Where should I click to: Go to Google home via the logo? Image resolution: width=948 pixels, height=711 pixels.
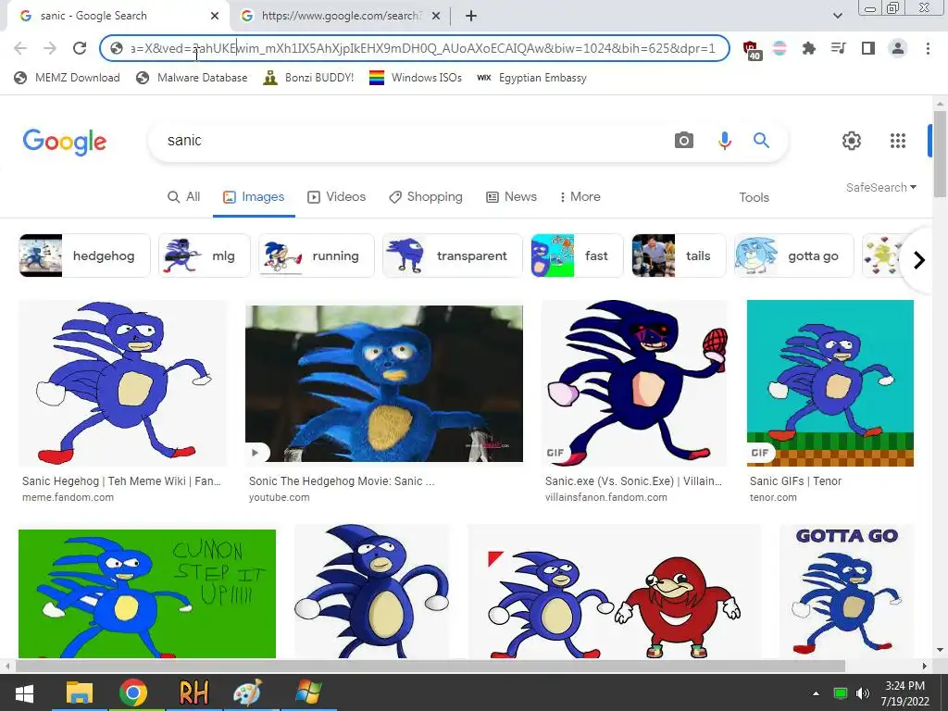click(65, 142)
